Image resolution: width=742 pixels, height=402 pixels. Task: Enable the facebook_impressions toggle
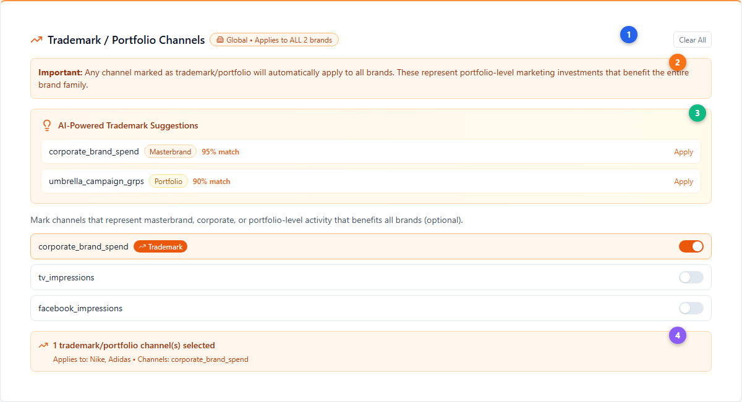point(691,308)
